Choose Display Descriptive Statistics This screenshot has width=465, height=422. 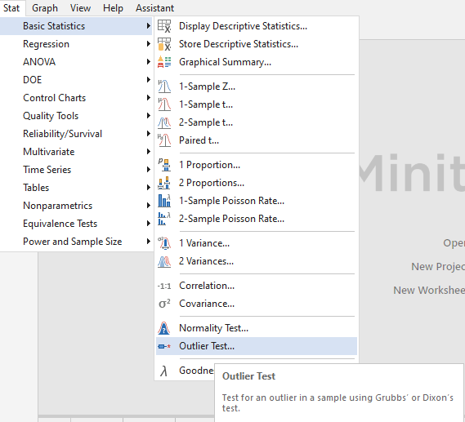pos(257,26)
